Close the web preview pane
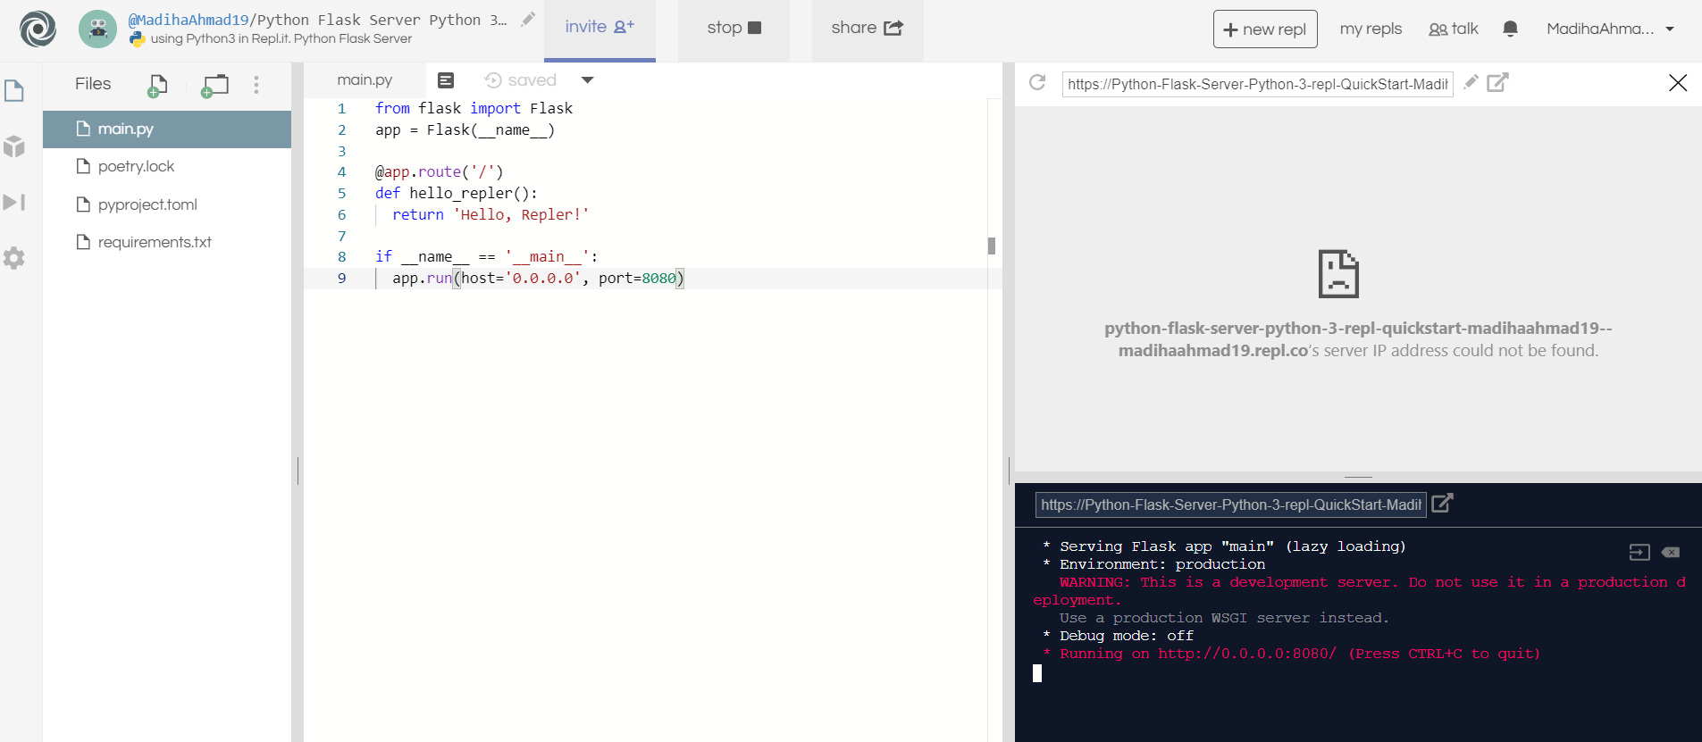 (x=1678, y=83)
